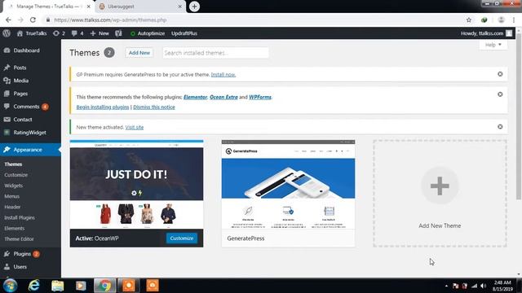The height and width of the screenshot is (293, 522).
Task: Go forward in browser history
Action: [x=20, y=20]
